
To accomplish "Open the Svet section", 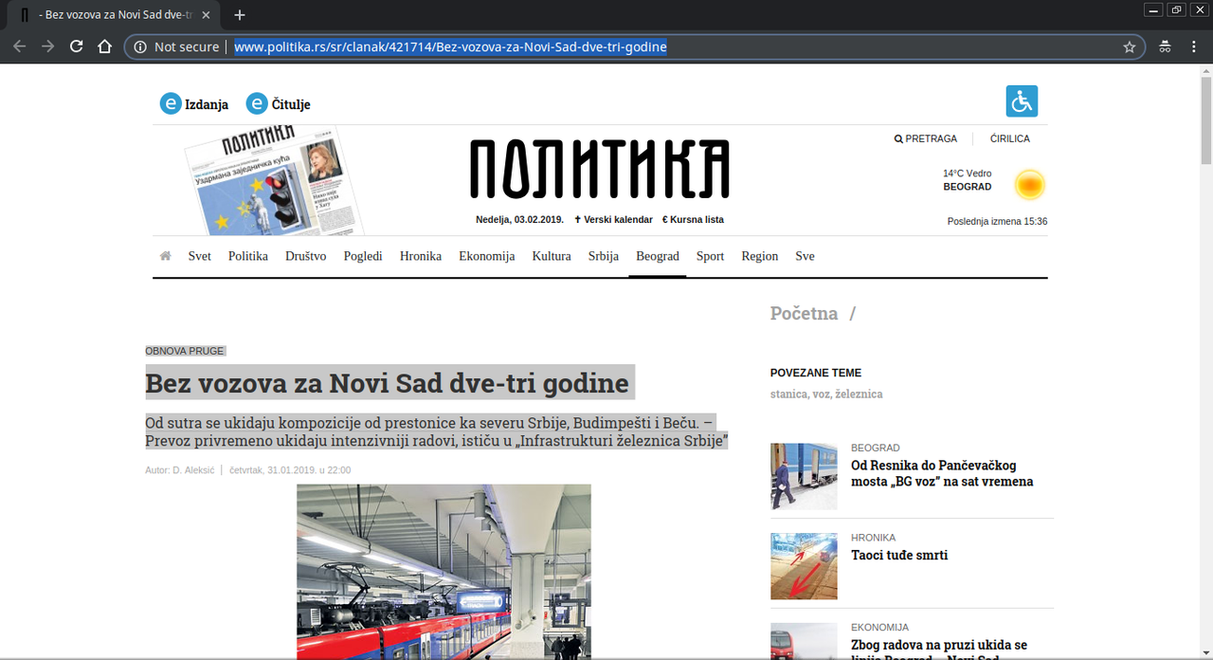I will coord(199,256).
